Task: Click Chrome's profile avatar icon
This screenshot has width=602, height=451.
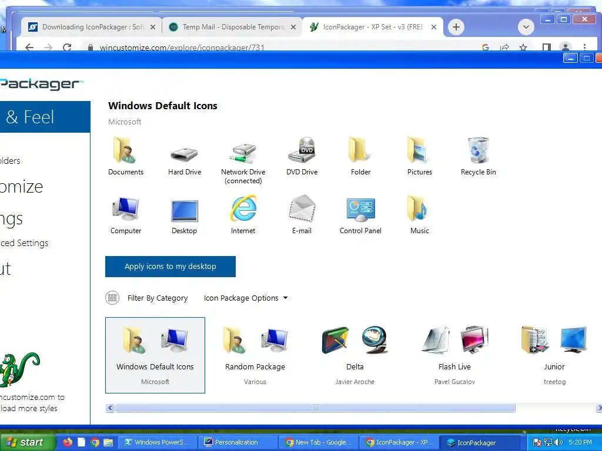Action: 565,47
